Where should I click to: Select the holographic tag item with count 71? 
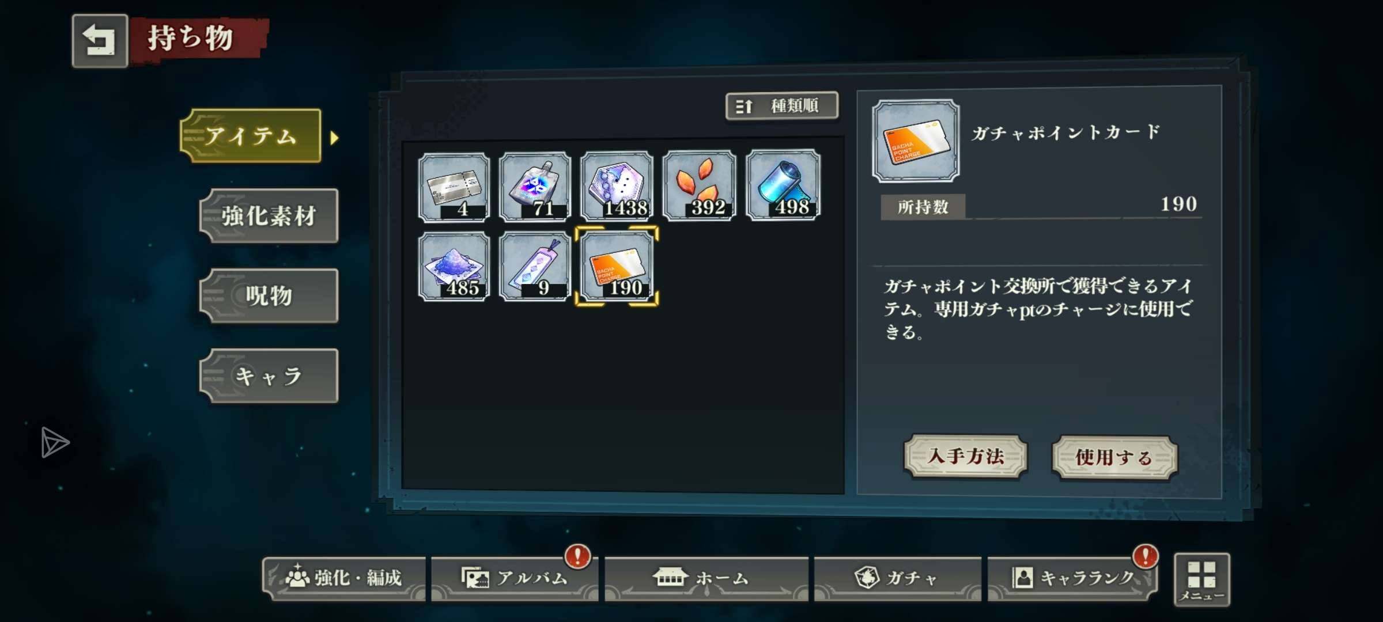[535, 187]
